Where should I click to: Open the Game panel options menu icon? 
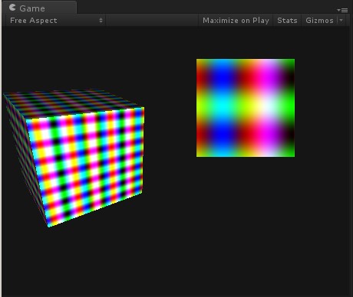342,10
